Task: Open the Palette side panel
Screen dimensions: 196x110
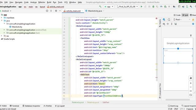Action: click(160, 23)
